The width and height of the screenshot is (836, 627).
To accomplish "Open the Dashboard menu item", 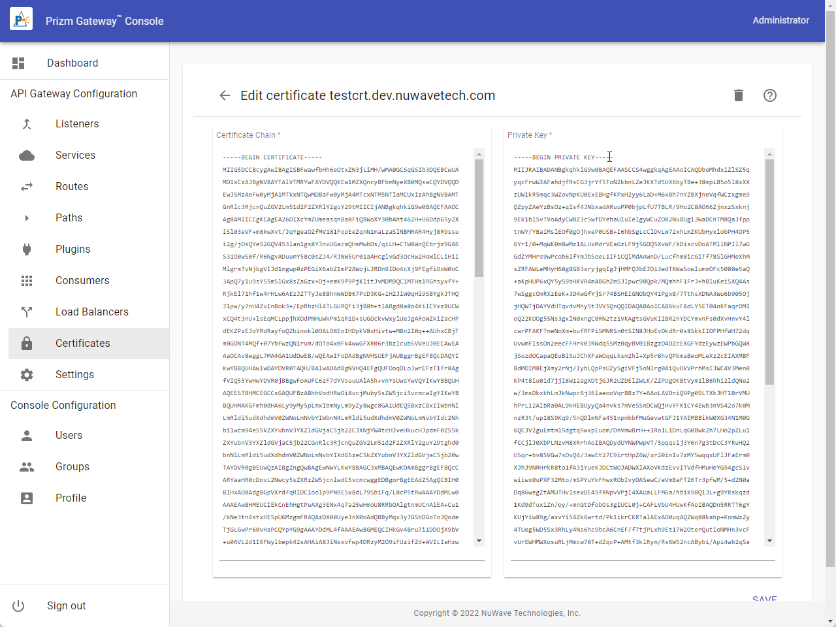I will tap(72, 63).
